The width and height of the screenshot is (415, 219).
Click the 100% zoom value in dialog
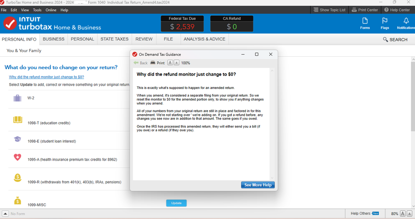click(x=186, y=63)
